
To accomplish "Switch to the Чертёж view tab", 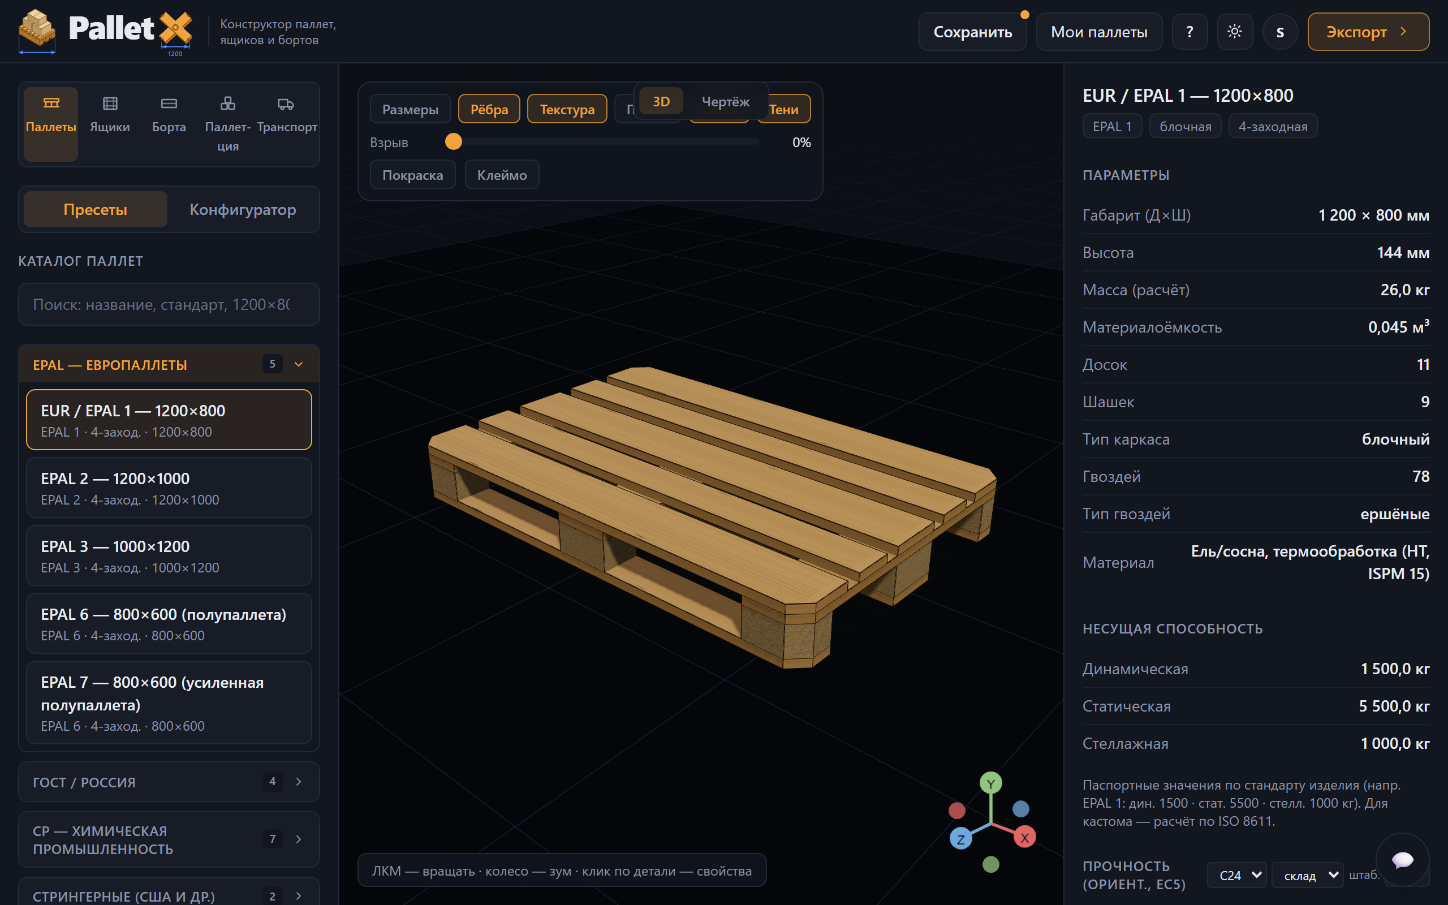I will (x=725, y=102).
